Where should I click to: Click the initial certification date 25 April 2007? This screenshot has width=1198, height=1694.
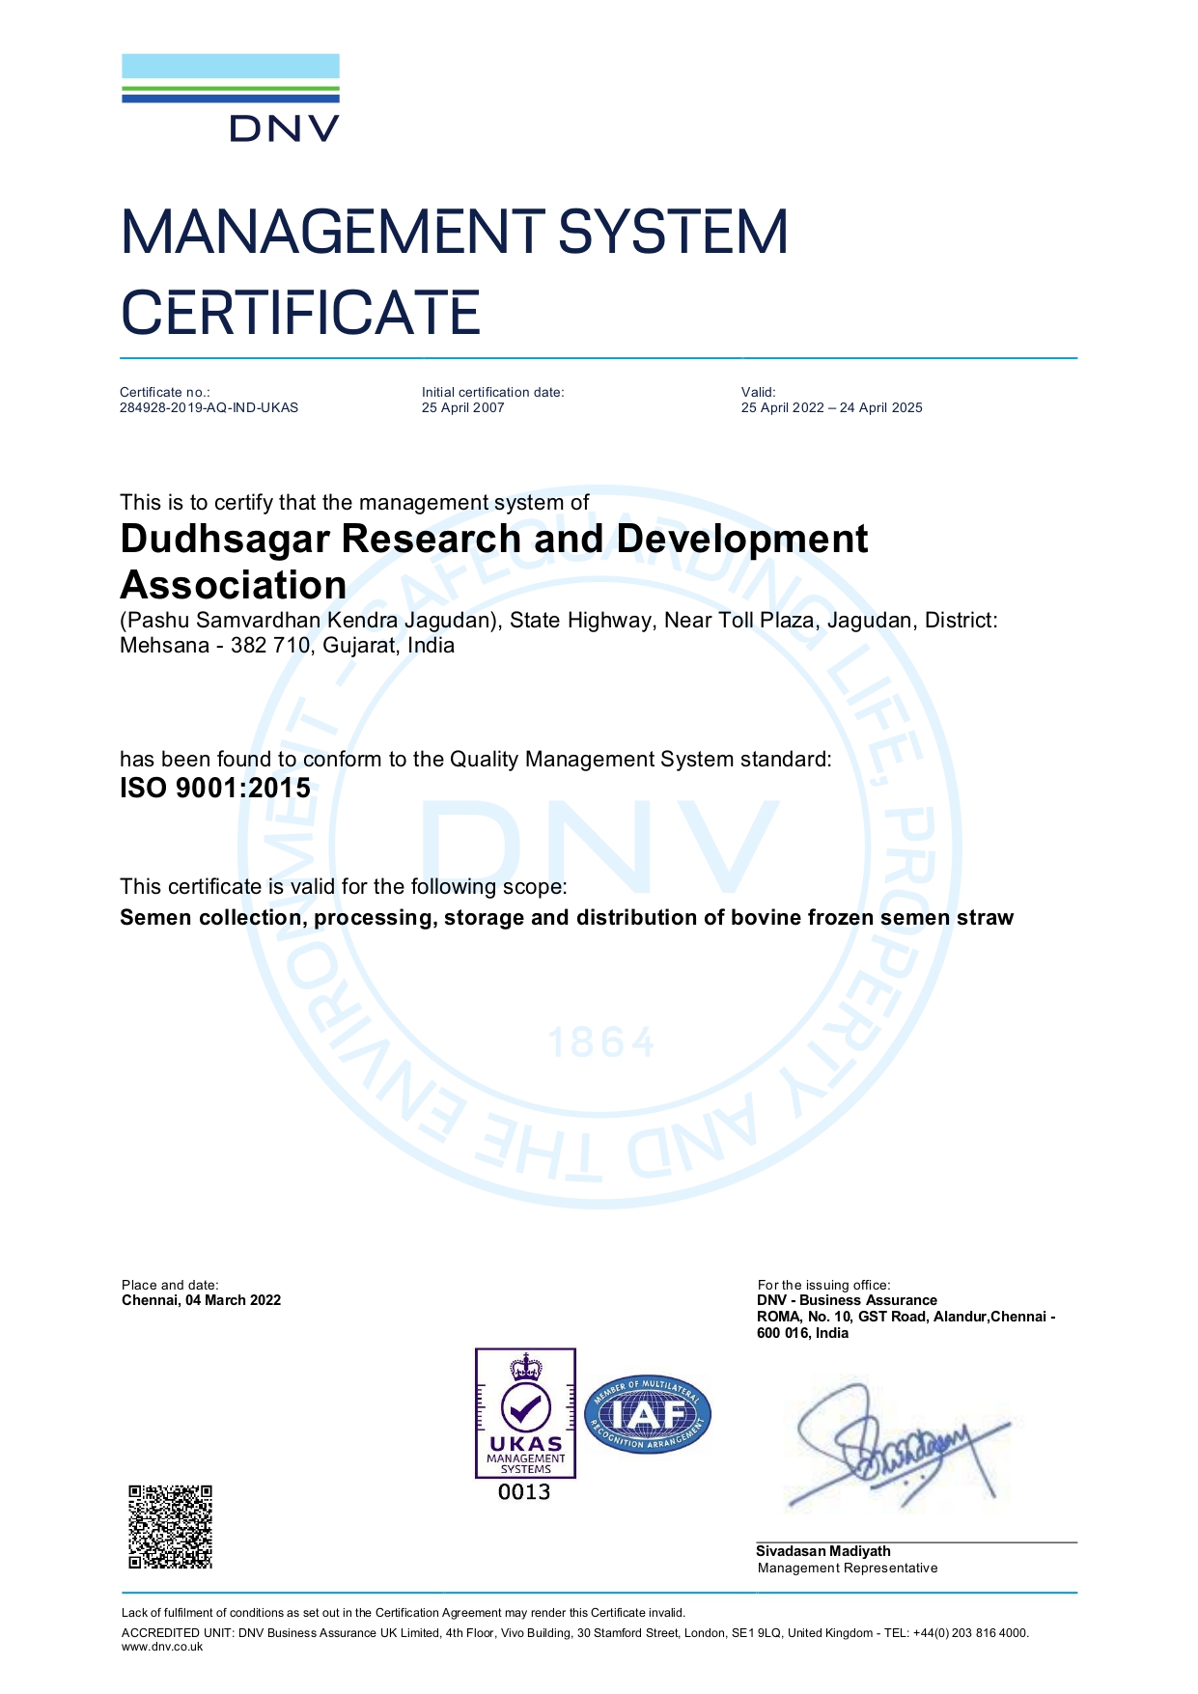click(x=463, y=407)
